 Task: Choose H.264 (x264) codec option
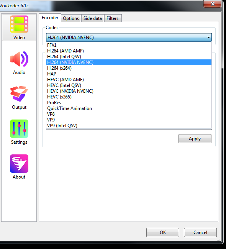[x=129, y=68]
